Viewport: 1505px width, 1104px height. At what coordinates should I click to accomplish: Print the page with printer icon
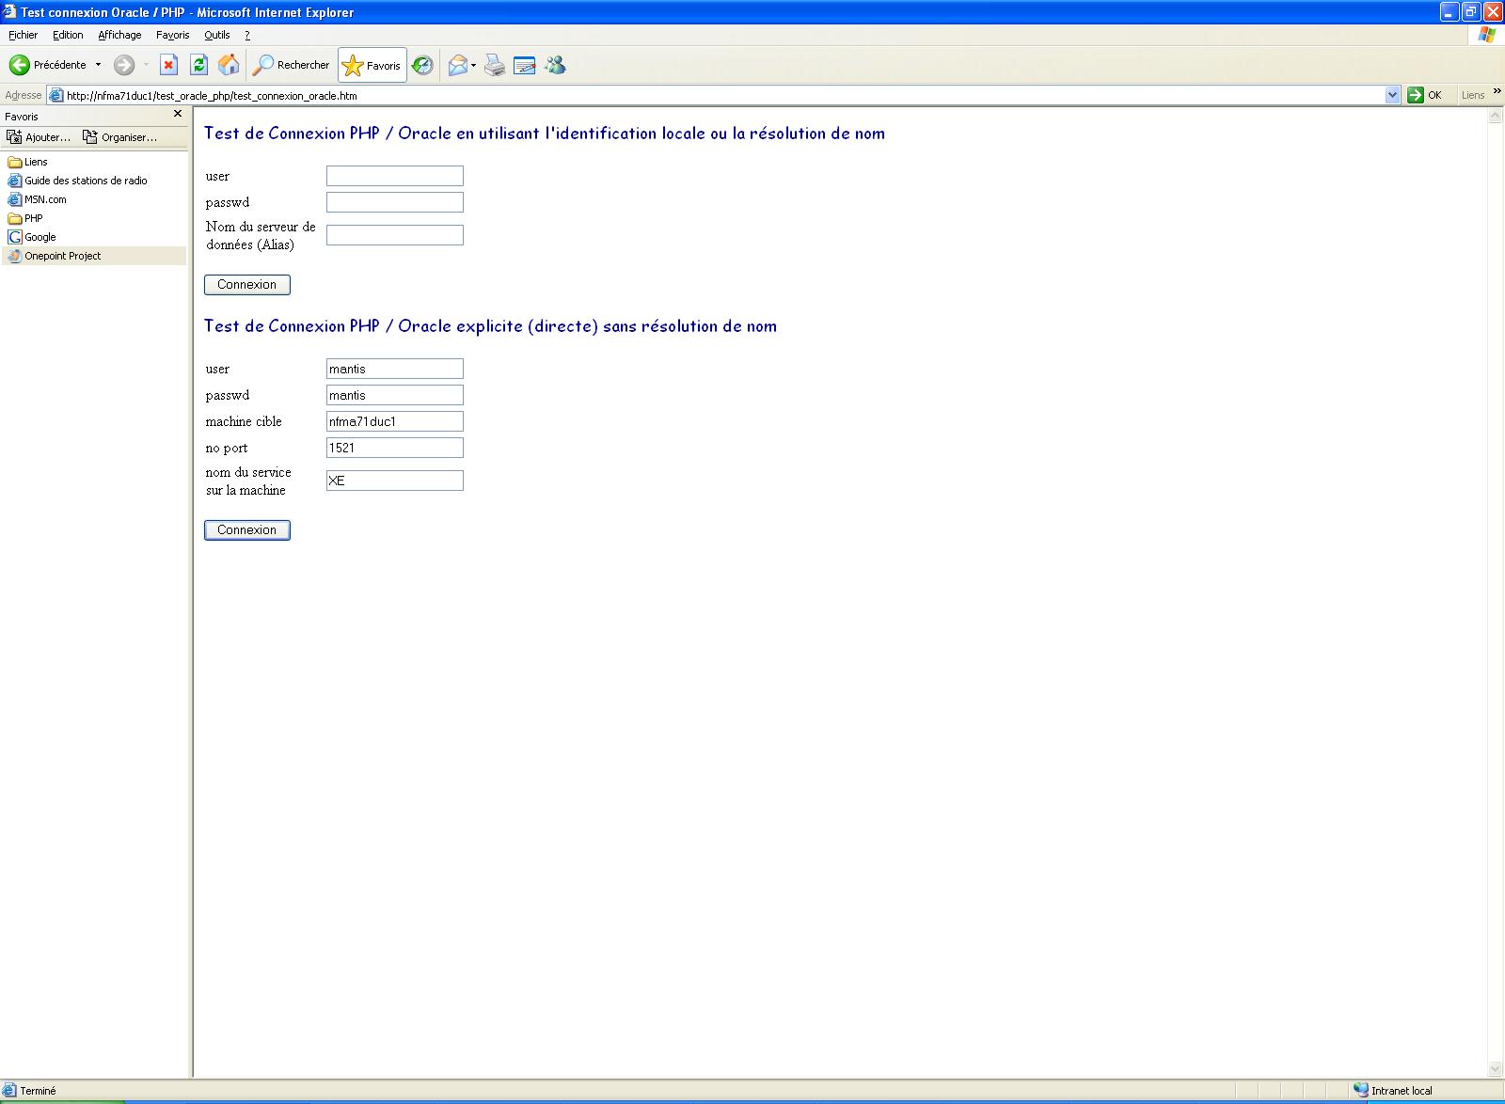click(x=495, y=65)
